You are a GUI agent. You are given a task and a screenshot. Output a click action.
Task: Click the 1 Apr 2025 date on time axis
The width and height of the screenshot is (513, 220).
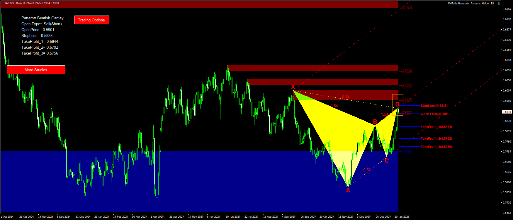(157, 217)
